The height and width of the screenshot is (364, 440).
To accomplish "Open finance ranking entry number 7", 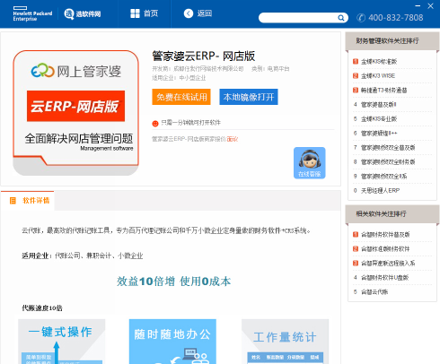I will [x=388, y=148].
